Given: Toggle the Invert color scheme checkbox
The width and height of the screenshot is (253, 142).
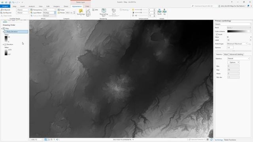Looking at the screenshot, I should [x=217, y=34].
